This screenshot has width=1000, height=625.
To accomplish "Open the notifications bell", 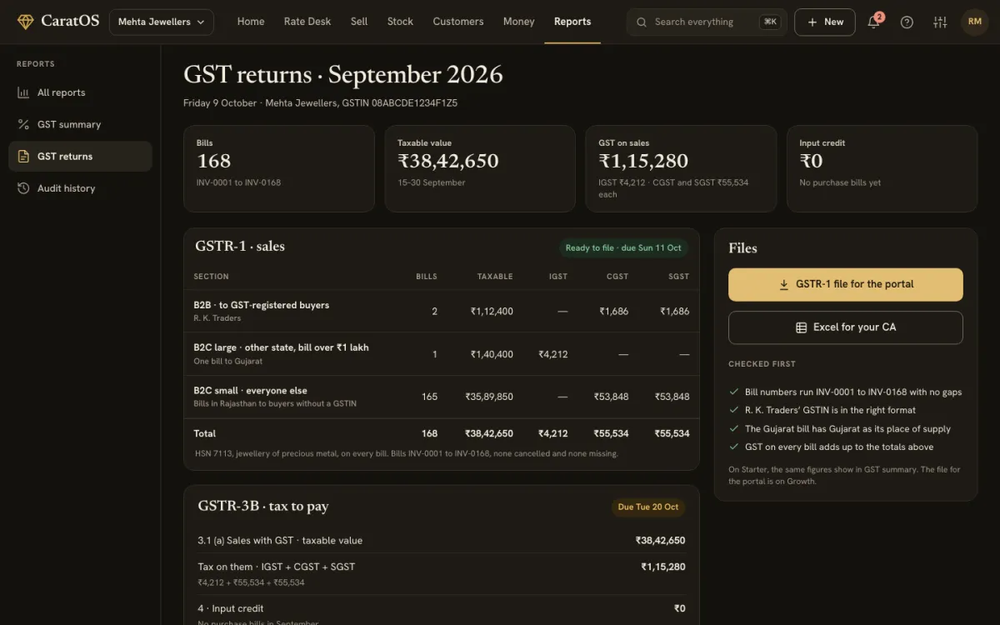I will pyautogui.click(x=873, y=22).
